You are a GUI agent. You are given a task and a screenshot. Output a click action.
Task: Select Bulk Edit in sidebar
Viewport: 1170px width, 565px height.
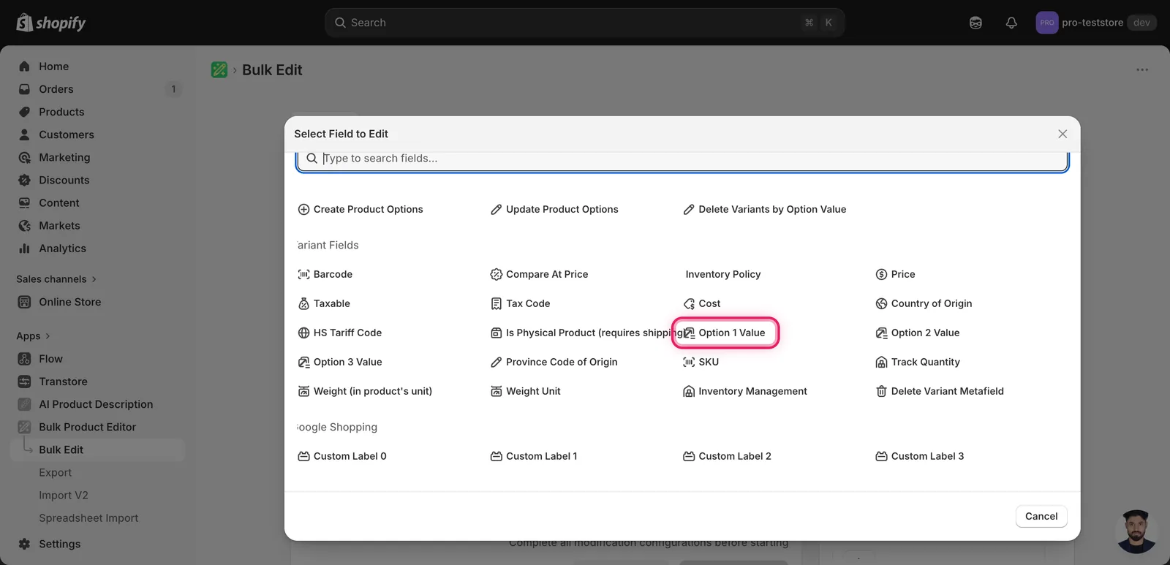97,450
